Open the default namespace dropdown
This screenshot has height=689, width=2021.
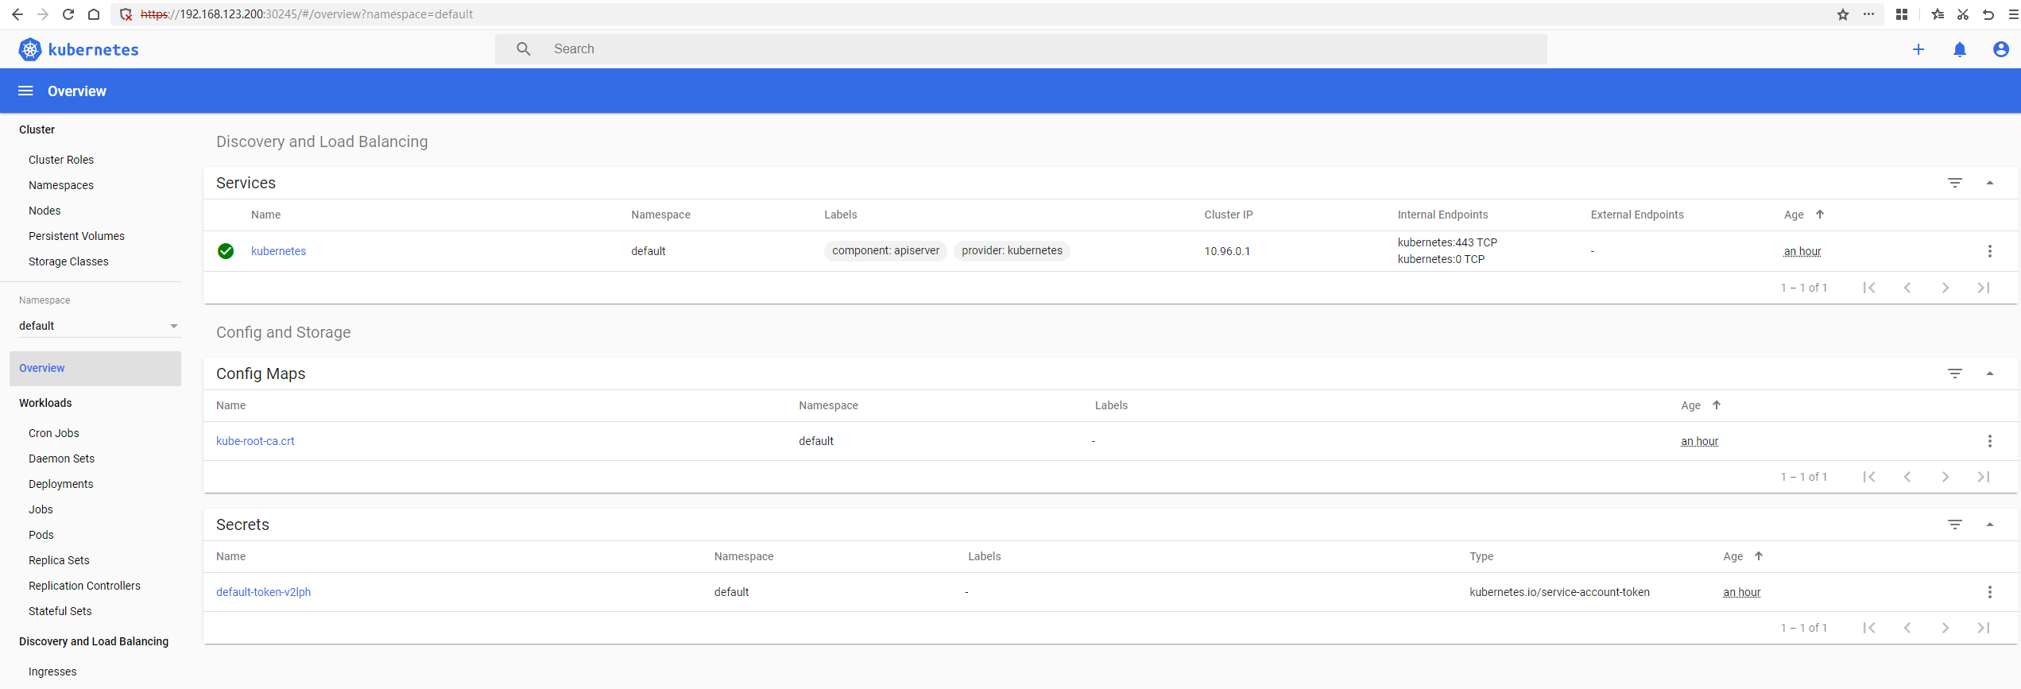click(99, 326)
